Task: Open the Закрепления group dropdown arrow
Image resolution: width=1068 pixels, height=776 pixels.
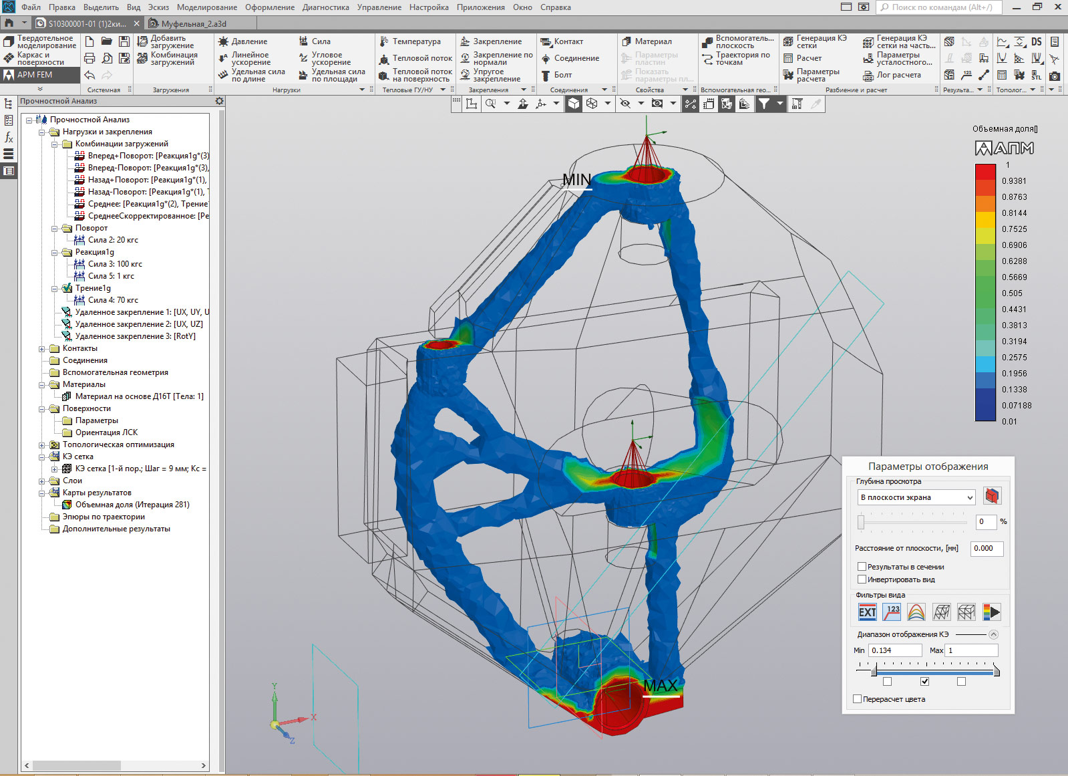Action: 524,90
